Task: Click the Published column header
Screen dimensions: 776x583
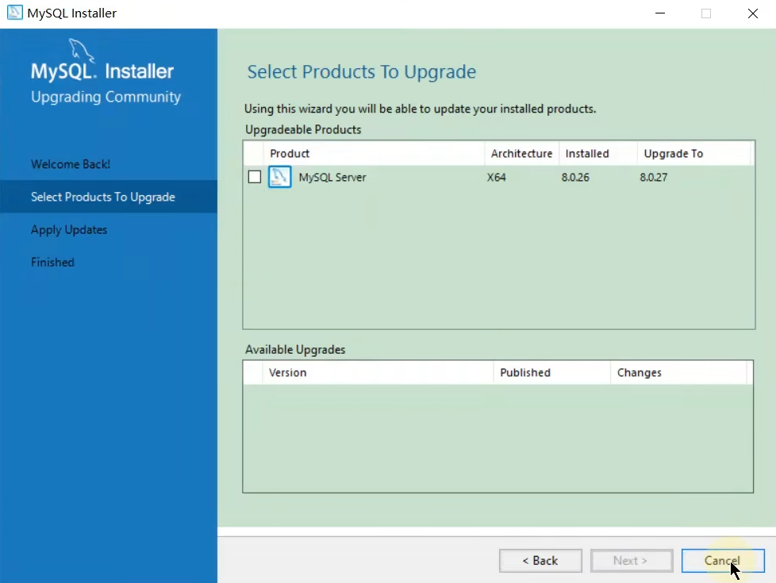Action: (x=551, y=373)
